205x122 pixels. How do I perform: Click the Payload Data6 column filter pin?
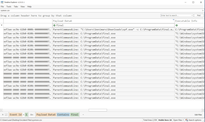173,20
